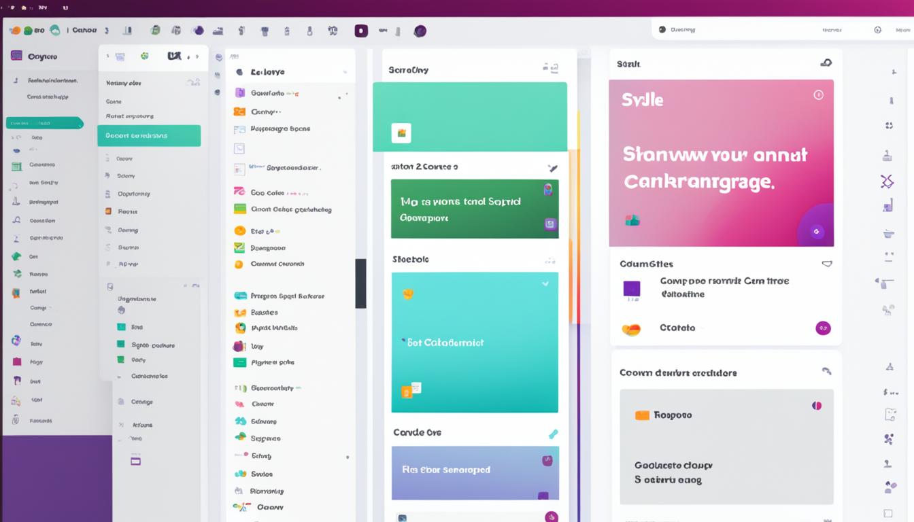Screen dimensions: 914x522
Task: Click the lower purple icon on green card
Action: coord(551,224)
